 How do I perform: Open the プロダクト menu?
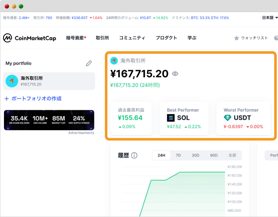click(166, 38)
